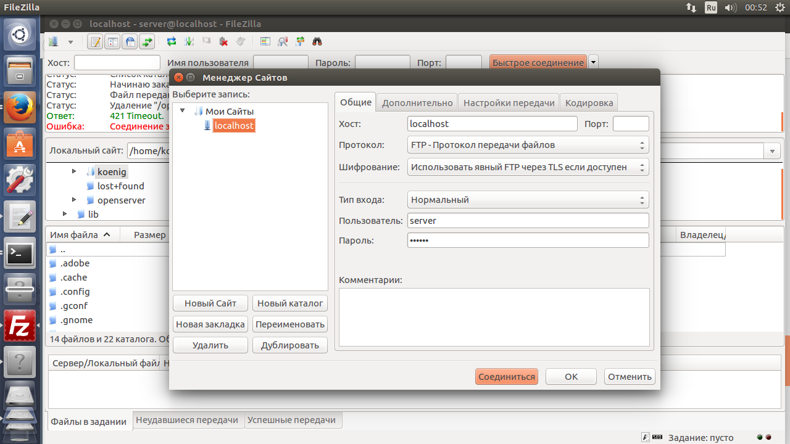Switch to the Дополнительно tab
This screenshot has width=790, height=444.
(x=417, y=103)
